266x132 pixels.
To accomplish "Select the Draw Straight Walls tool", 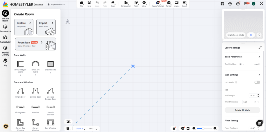I will 20,64.
